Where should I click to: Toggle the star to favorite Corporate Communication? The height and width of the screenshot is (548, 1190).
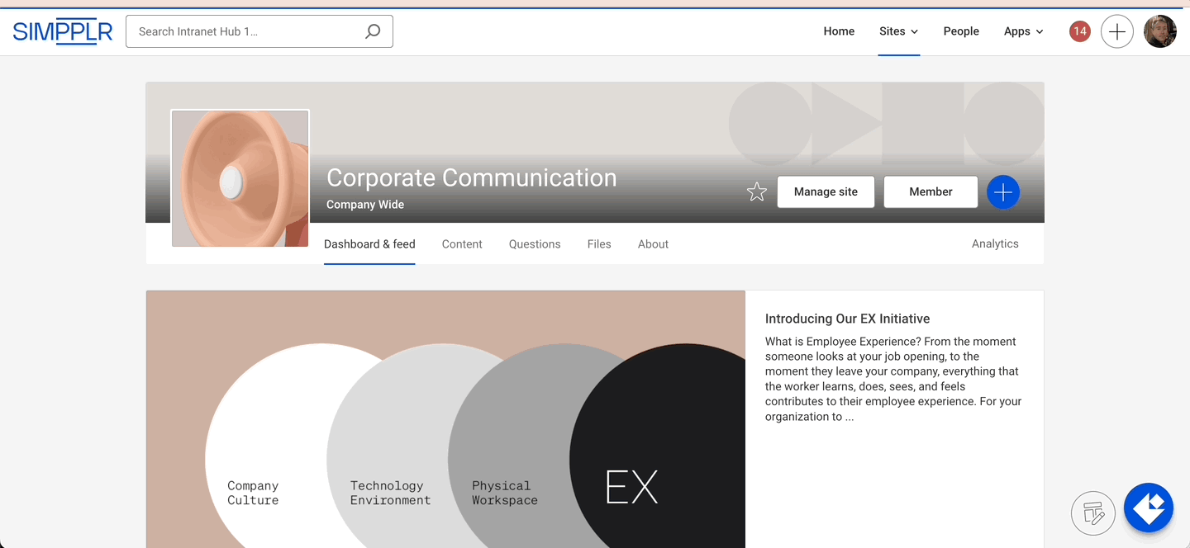(756, 191)
